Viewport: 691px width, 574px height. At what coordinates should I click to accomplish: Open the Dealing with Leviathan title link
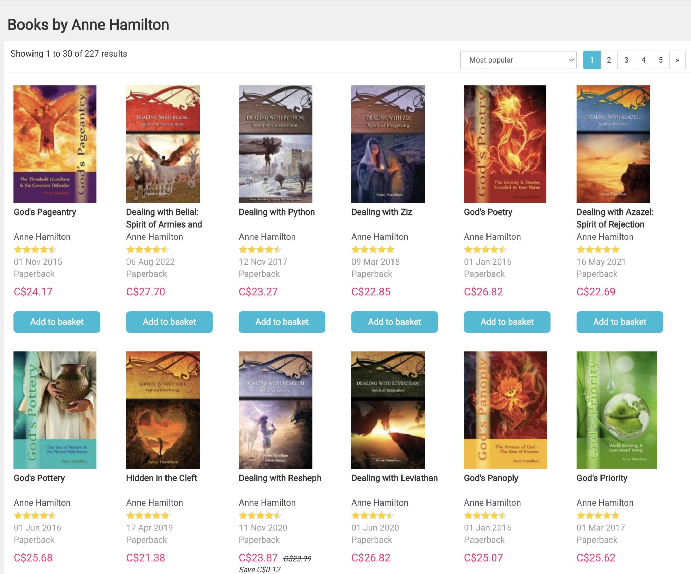coord(395,478)
